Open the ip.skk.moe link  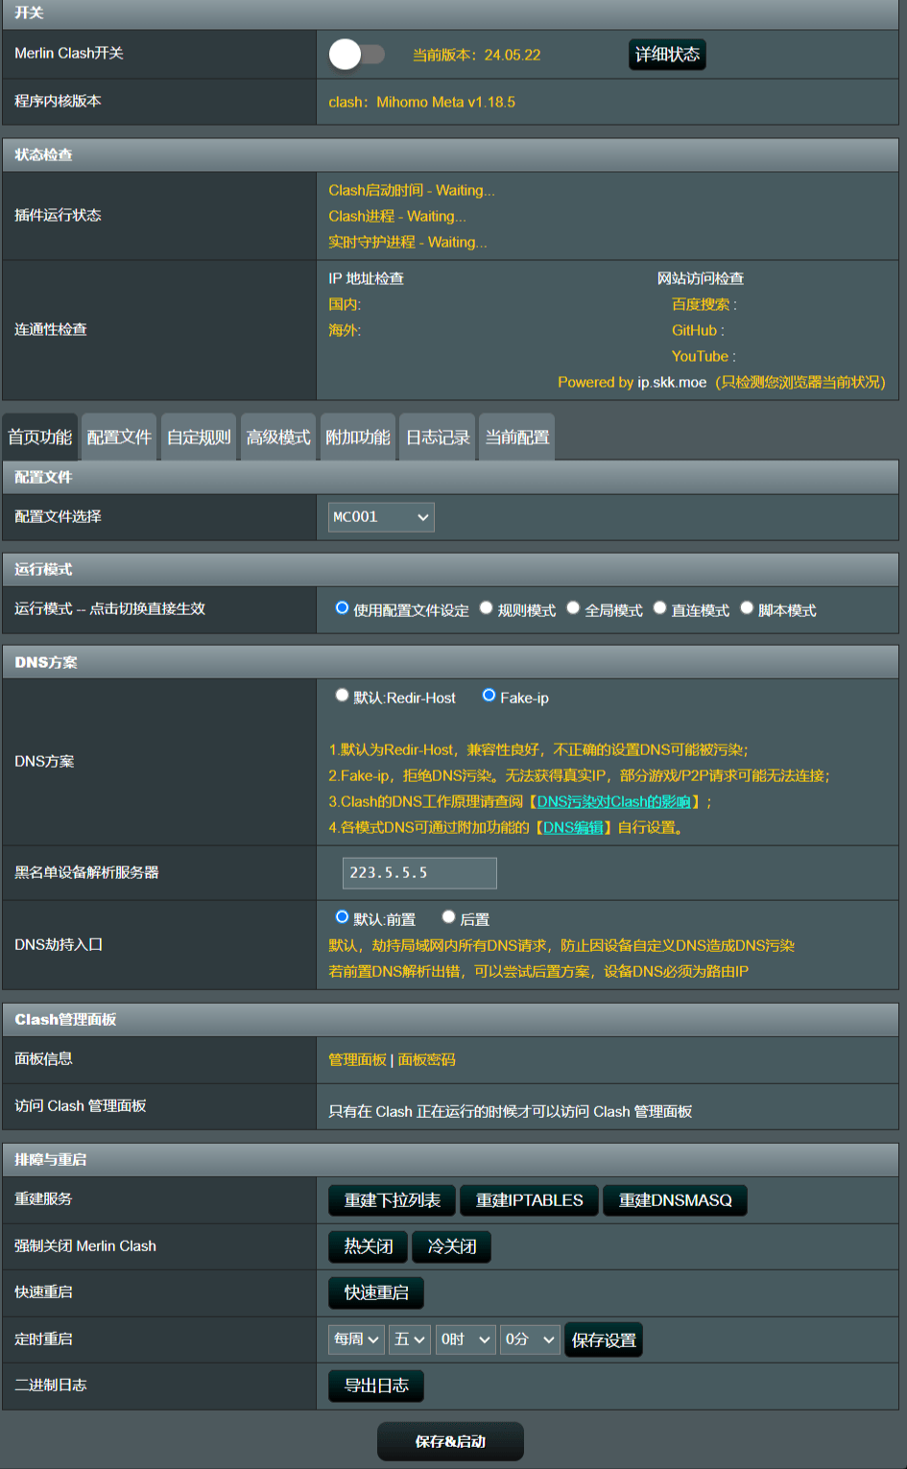672,383
